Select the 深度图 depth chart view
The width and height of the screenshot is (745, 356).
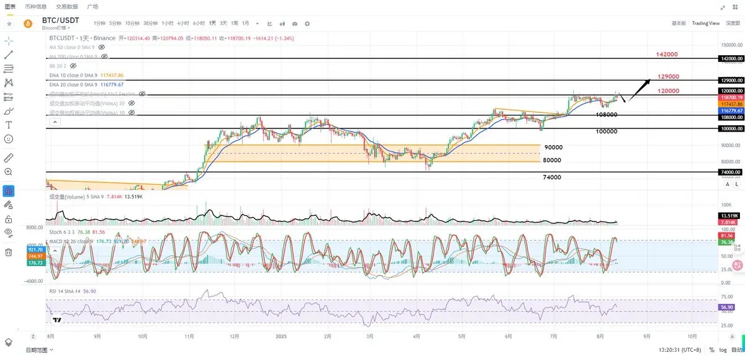733,23
